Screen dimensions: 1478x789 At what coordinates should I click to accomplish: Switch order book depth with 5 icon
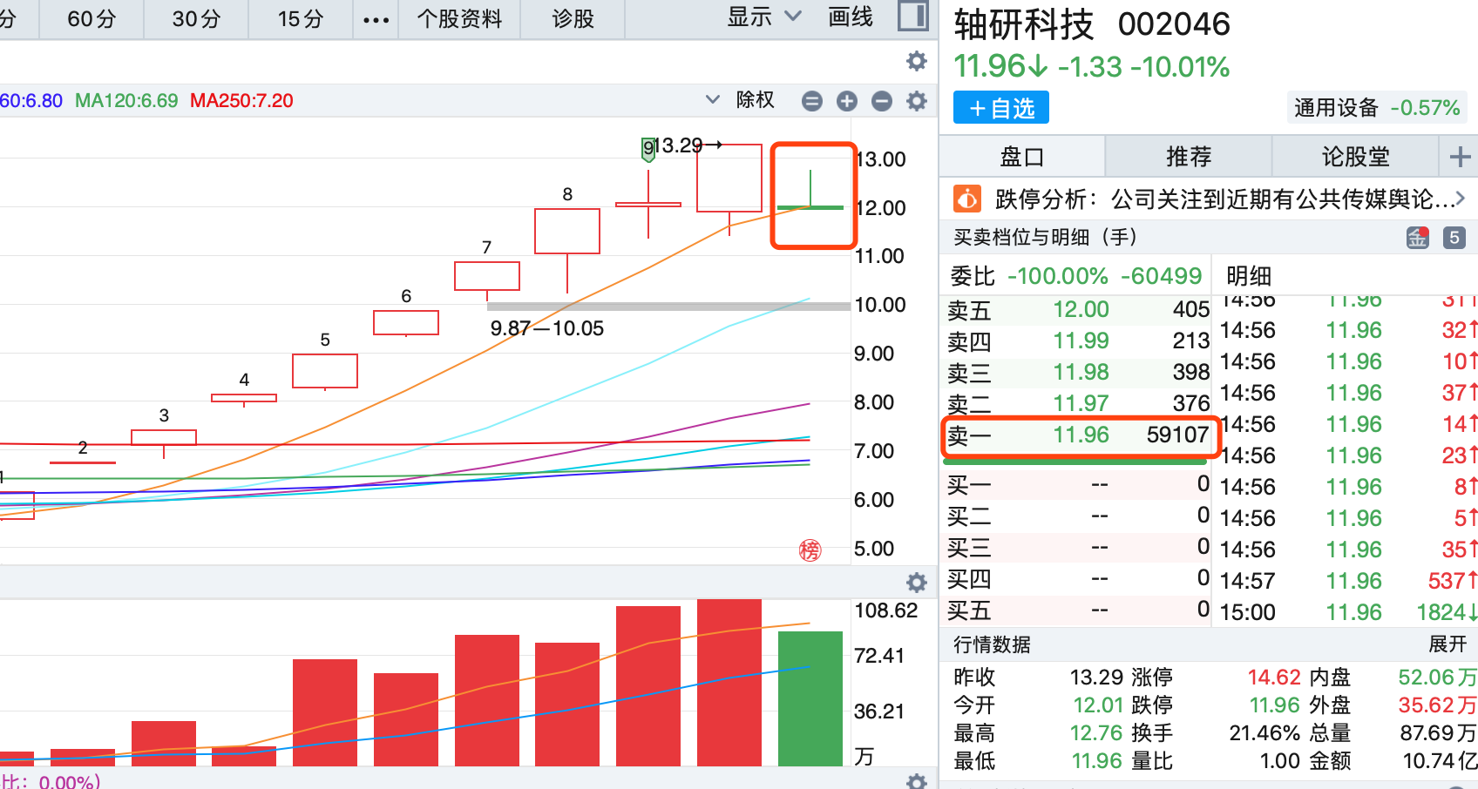[1454, 237]
